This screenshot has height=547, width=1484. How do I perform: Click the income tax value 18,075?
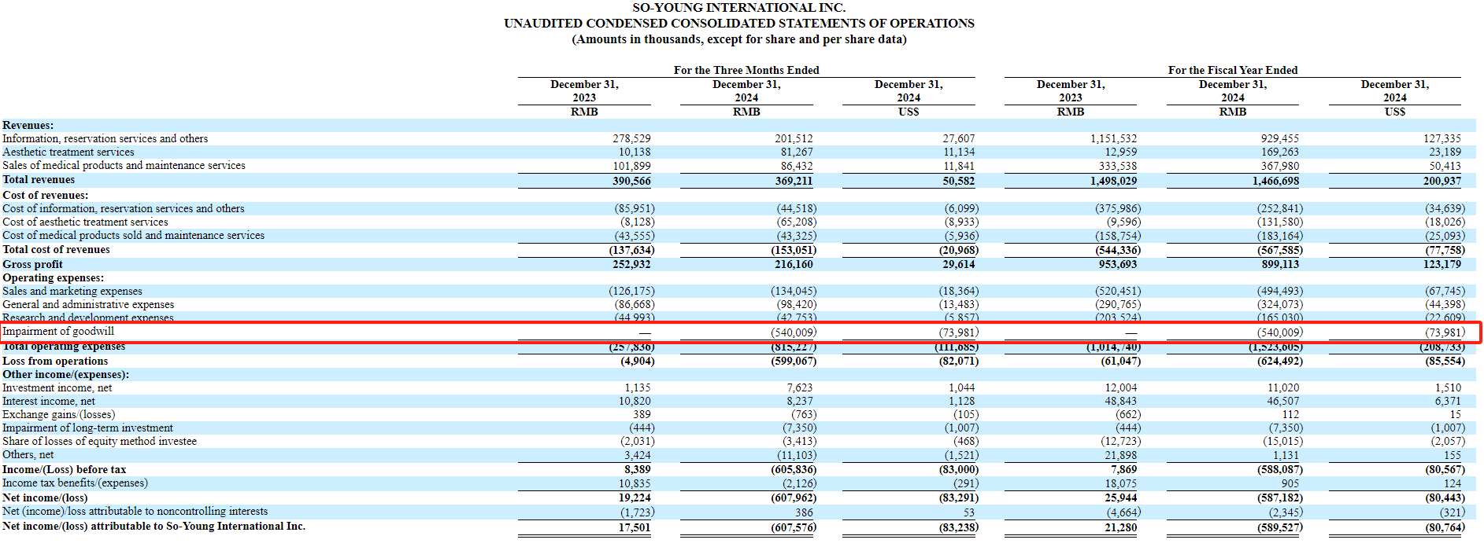(1121, 484)
